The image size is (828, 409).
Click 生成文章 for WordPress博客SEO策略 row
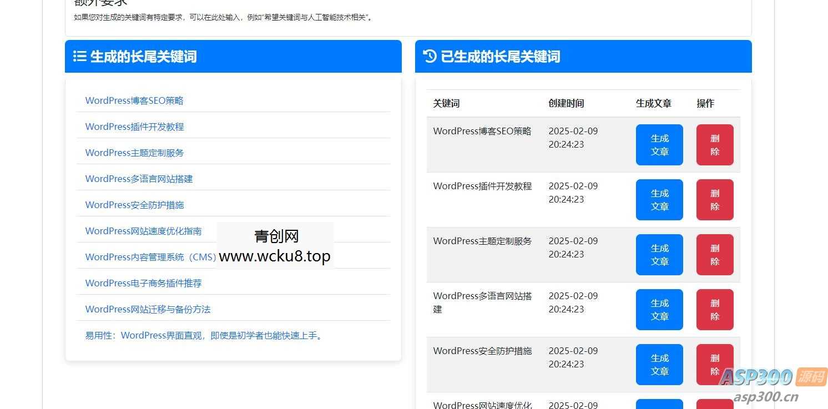659,145
